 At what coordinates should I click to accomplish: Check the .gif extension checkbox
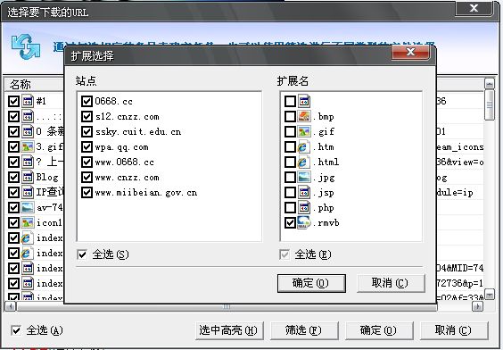[291, 131]
